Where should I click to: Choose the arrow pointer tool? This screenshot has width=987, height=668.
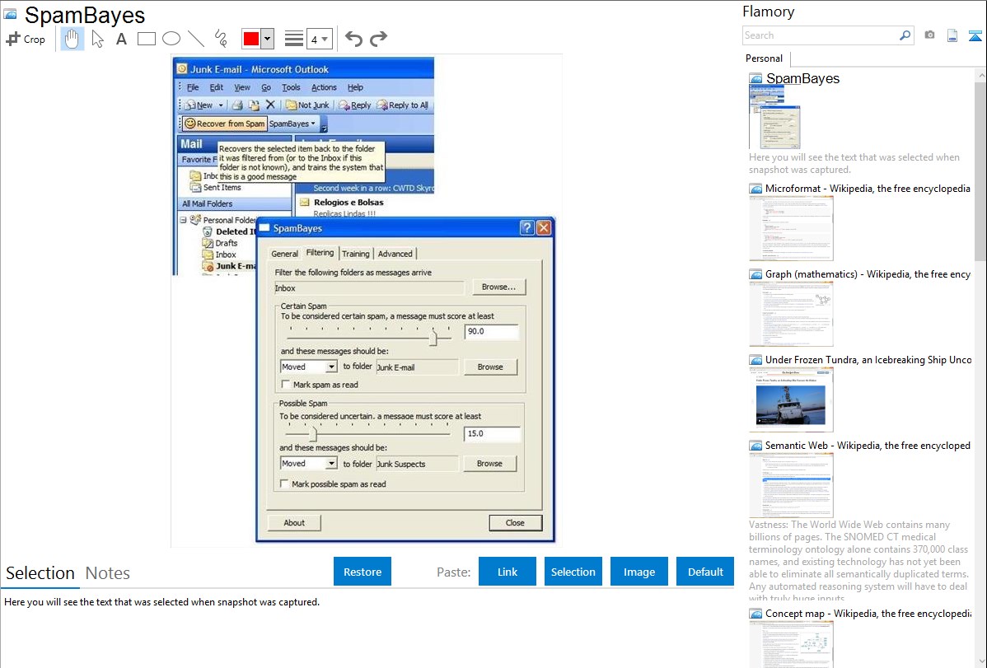pos(97,39)
